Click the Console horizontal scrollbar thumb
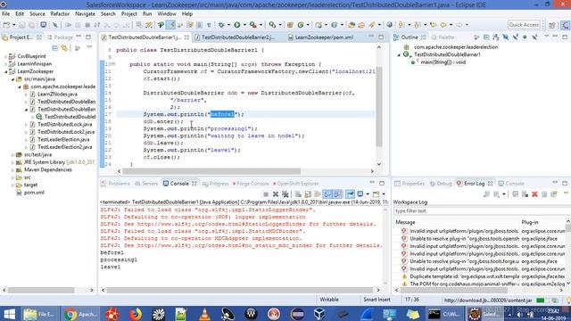 click(240, 290)
